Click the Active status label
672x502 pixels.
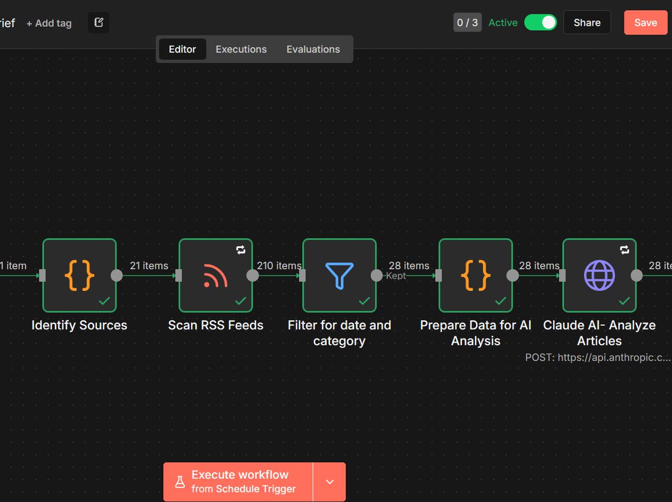coord(503,22)
